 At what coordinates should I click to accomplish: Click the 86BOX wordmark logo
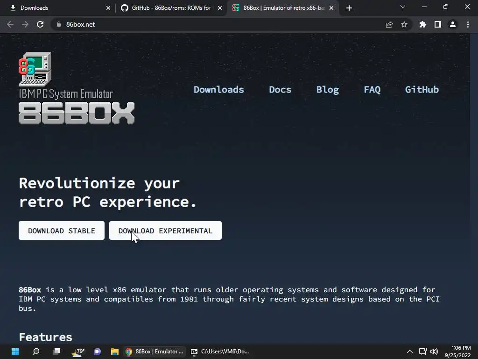pyautogui.click(x=77, y=113)
